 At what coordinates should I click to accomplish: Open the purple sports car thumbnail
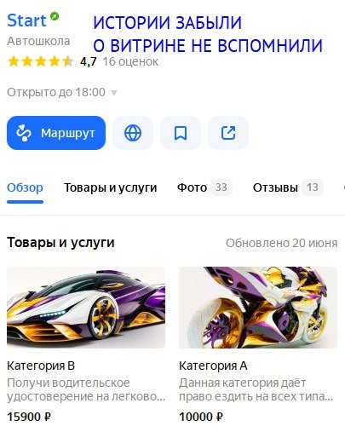(86, 308)
